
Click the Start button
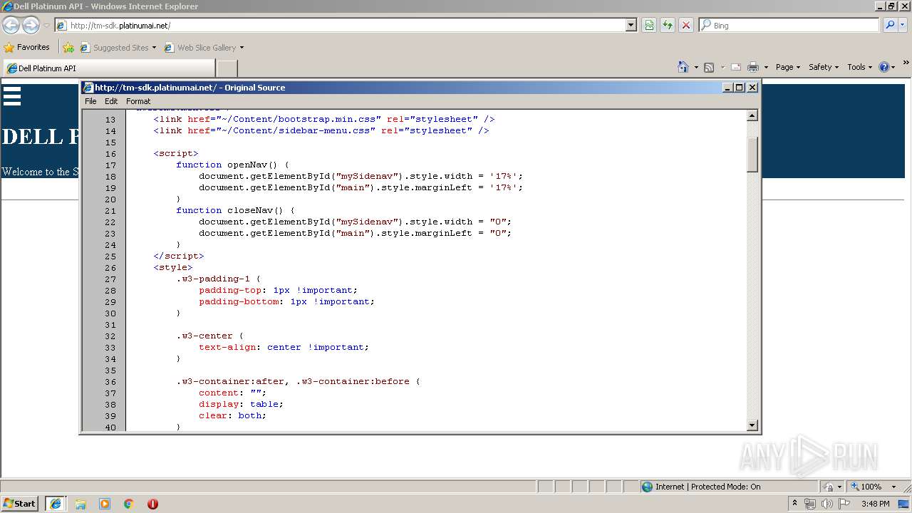(x=20, y=504)
